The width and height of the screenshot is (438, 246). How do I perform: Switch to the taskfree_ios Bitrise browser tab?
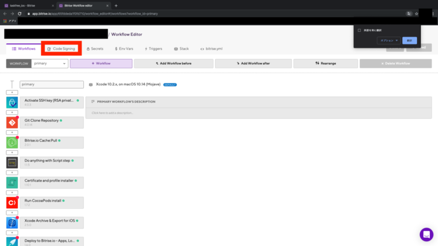pyautogui.click(x=28, y=5)
